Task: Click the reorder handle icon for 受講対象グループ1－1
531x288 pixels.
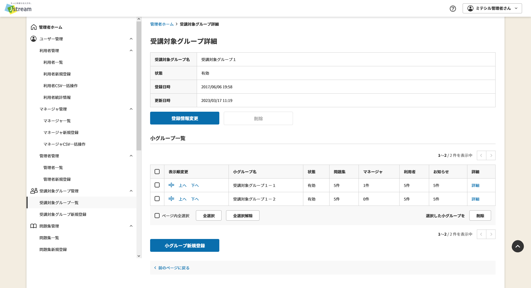Action: pyautogui.click(x=171, y=185)
